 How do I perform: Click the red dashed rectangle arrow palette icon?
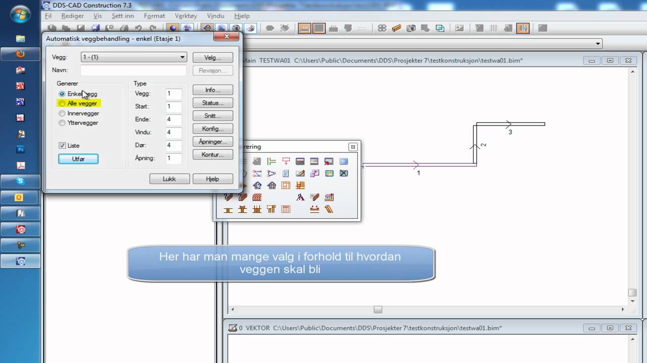click(x=286, y=161)
